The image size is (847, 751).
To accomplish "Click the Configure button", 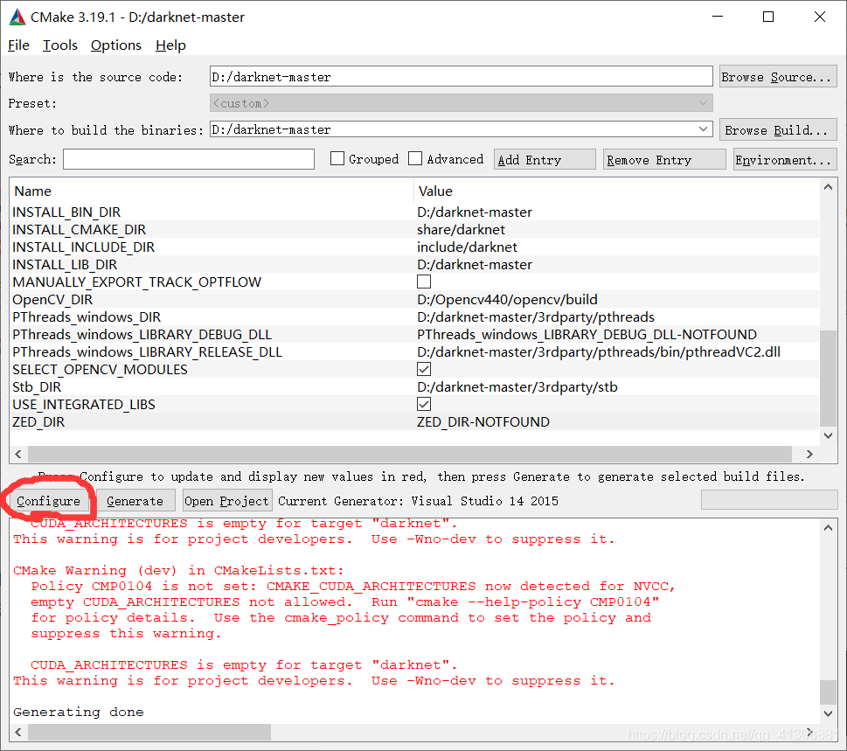I will pos(48,501).
